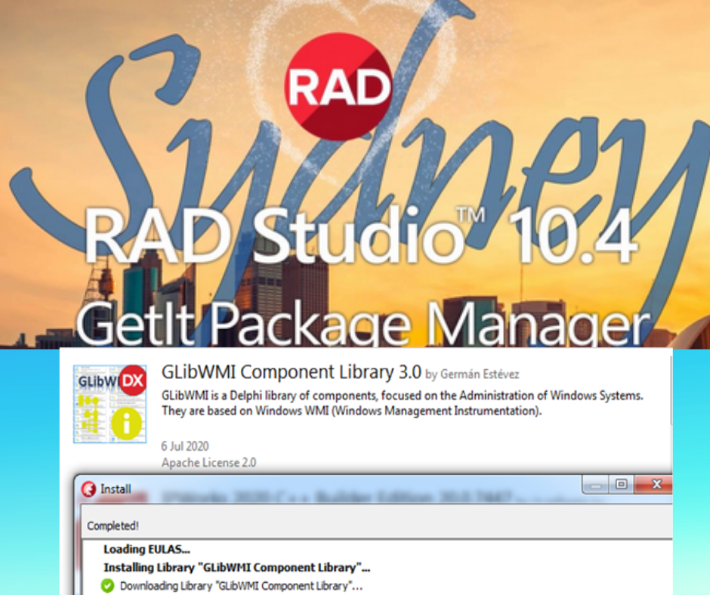Viewport: 710px width, 595px height.
Task: Click the 'Completed!' status text
Action: [x=113, y=526]
